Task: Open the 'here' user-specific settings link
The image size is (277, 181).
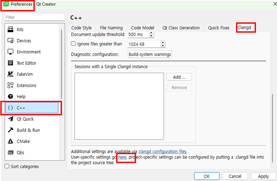Action: (x=122, y=157)
